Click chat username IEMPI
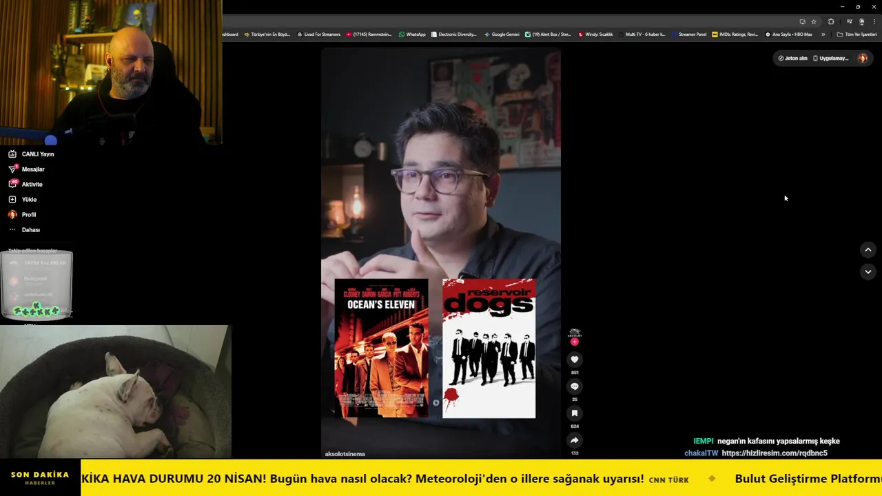Screen dimensions: 882x496 704,441
